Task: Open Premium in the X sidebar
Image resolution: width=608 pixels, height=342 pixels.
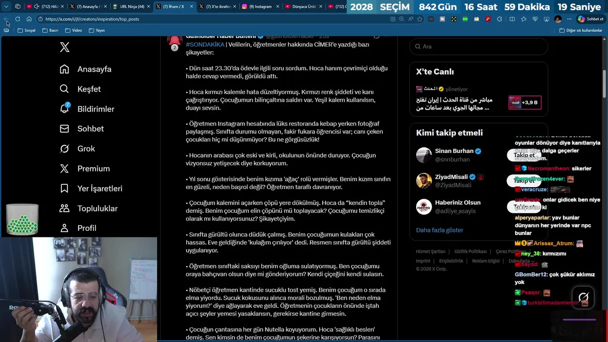Action: tap(85, 169)
